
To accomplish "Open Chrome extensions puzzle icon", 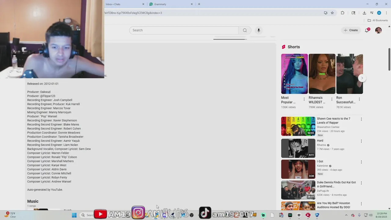I will pos(342,13).
